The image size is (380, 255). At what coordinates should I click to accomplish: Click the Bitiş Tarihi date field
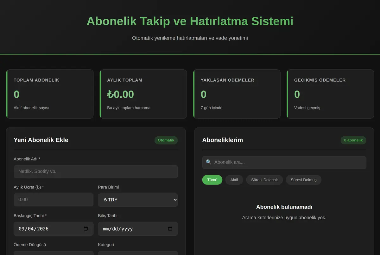point(138,229)
